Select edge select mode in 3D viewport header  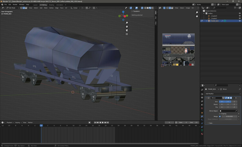pyautogui.click(x=24, y=8)
